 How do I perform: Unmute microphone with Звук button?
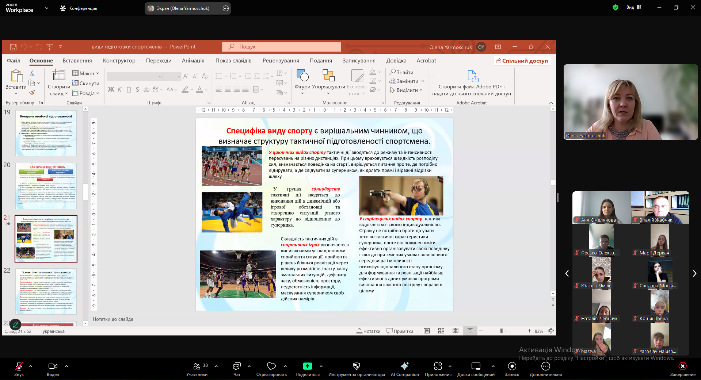(x=19, y=366)
